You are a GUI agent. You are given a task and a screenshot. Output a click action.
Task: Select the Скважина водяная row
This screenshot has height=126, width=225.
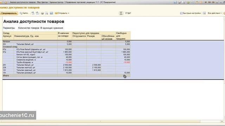[x=66, y=60]
